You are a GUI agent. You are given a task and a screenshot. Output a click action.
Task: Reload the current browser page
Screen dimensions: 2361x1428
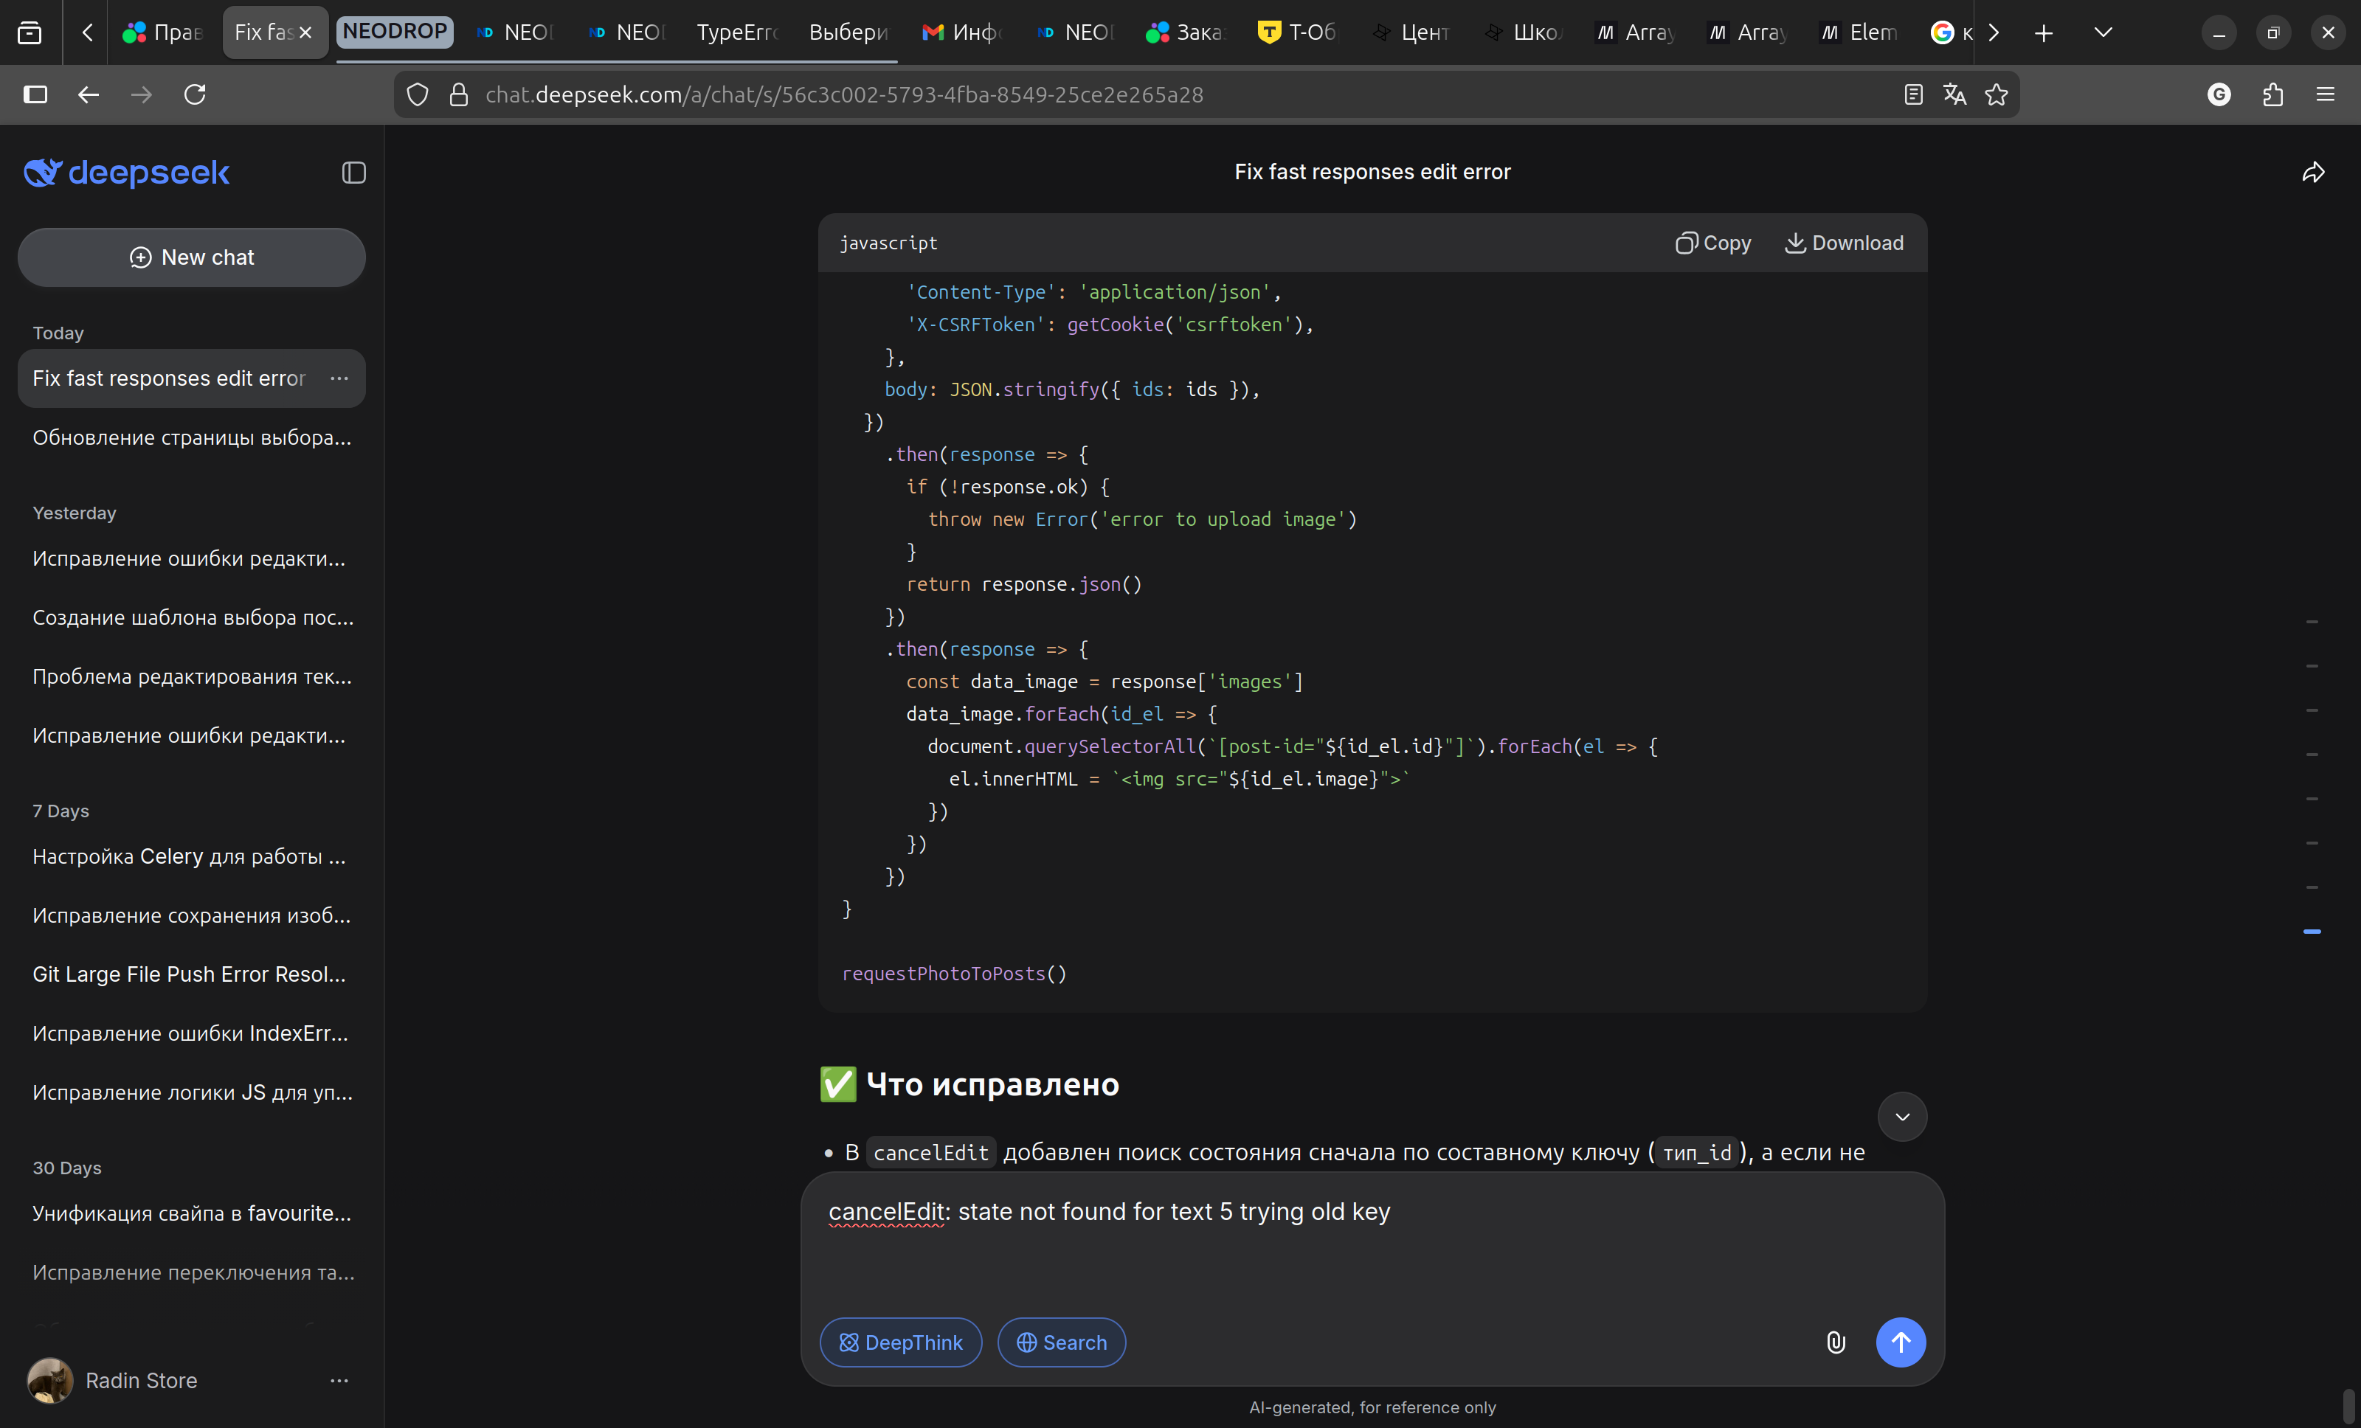[195, 95]
